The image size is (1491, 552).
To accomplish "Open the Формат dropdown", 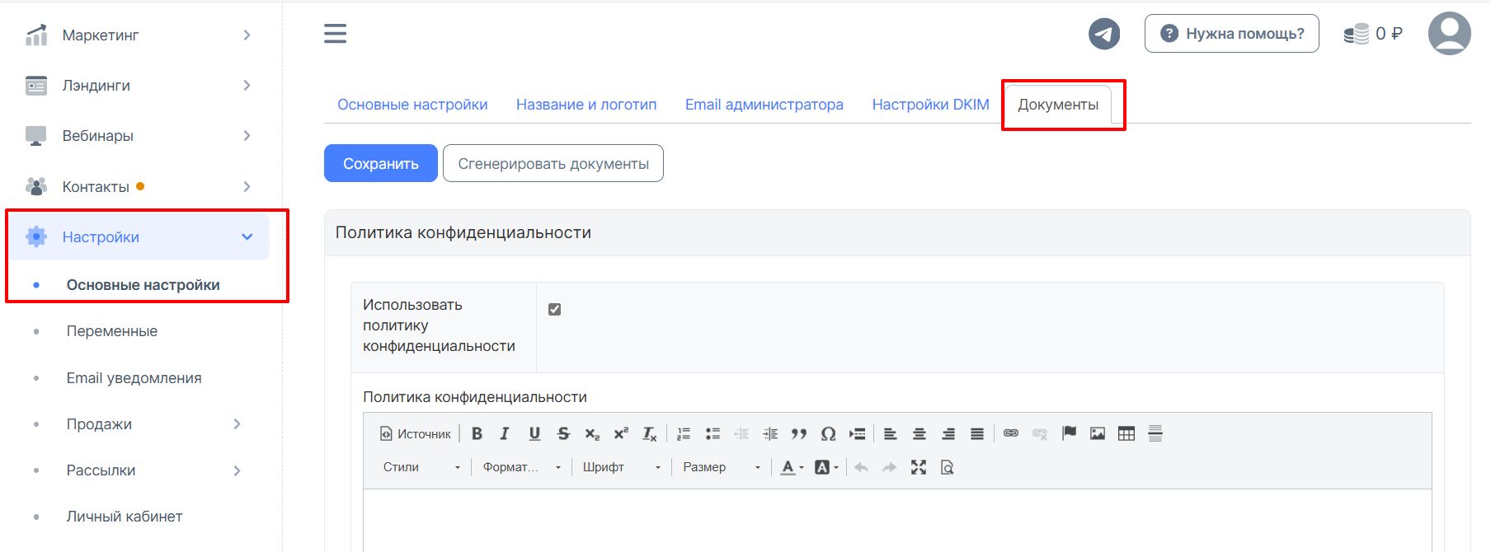I will click(x=522, y=467).
